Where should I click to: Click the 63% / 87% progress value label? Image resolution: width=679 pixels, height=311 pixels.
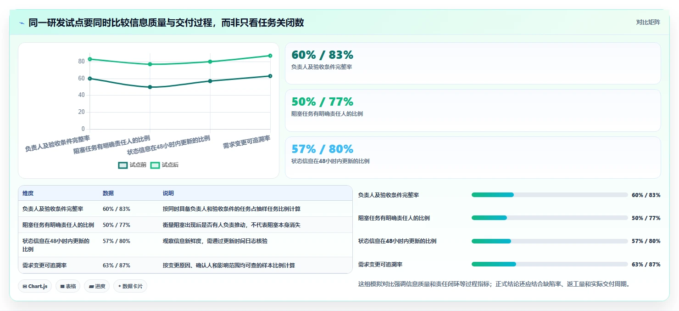646,265
